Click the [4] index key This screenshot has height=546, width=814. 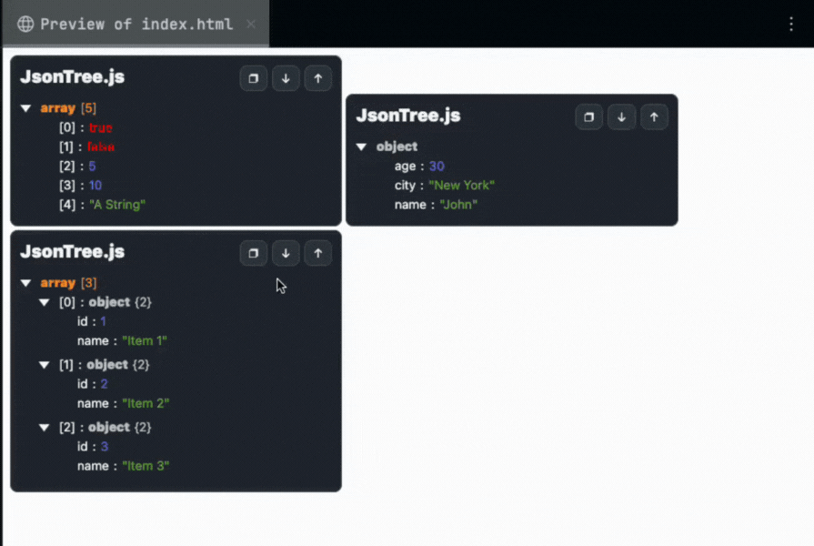pyautogui.click(x=67, y=205)
